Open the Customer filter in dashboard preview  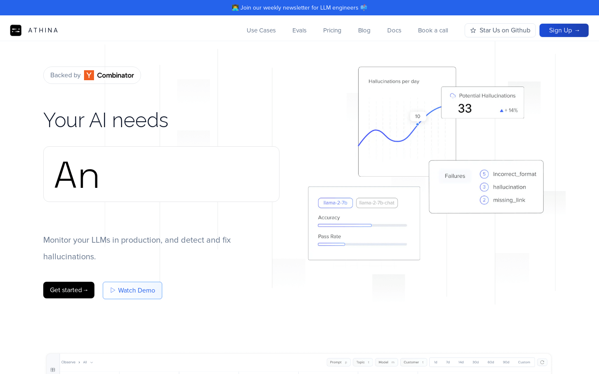click(x=413, y=362)
